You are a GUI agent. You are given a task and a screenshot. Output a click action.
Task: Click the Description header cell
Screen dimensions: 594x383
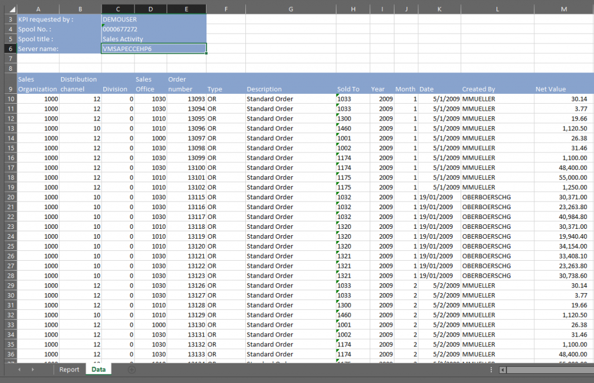[291, 84]
